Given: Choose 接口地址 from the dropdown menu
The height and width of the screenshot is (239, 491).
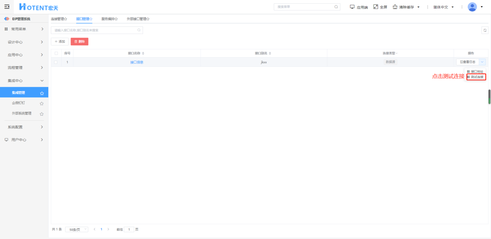Looking at the screenshot, I should point(475,71).
